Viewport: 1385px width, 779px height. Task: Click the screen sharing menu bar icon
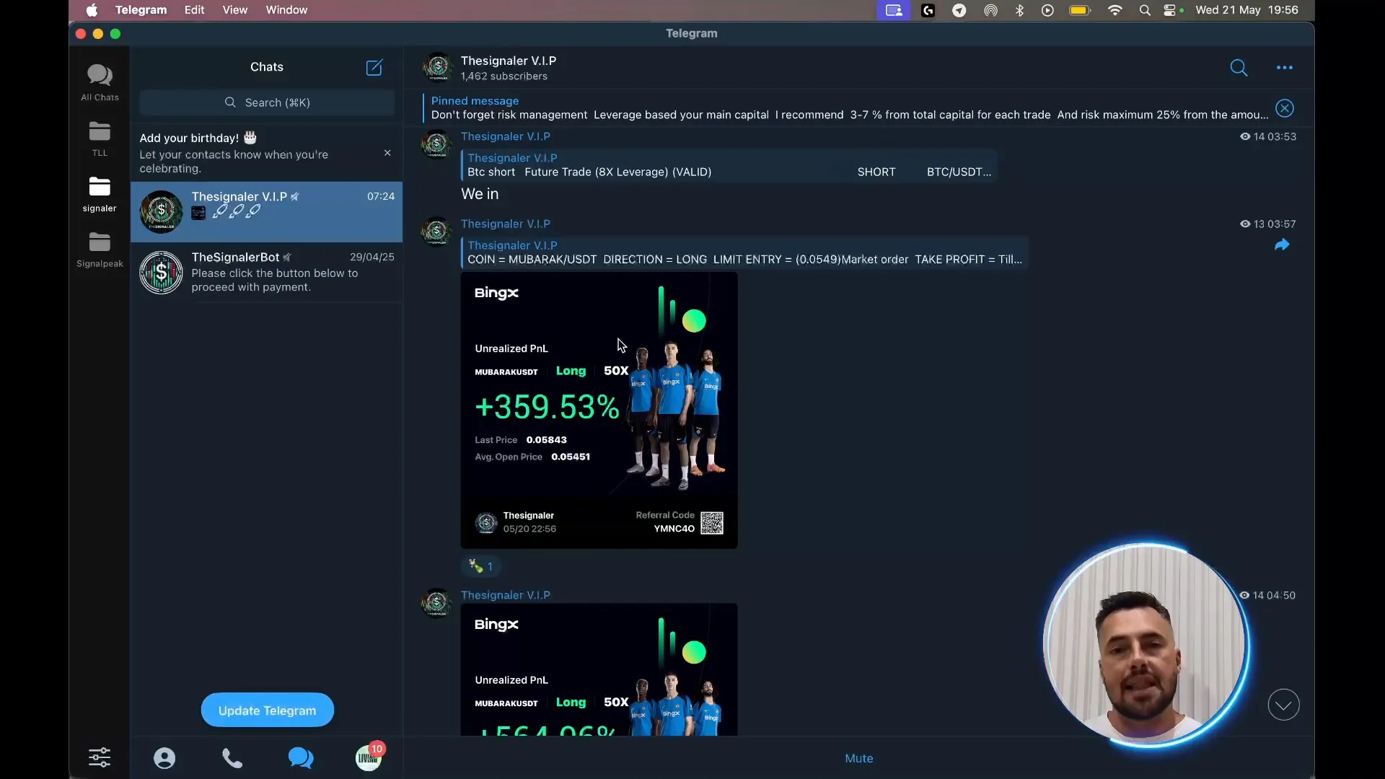[x=894, y=10]
